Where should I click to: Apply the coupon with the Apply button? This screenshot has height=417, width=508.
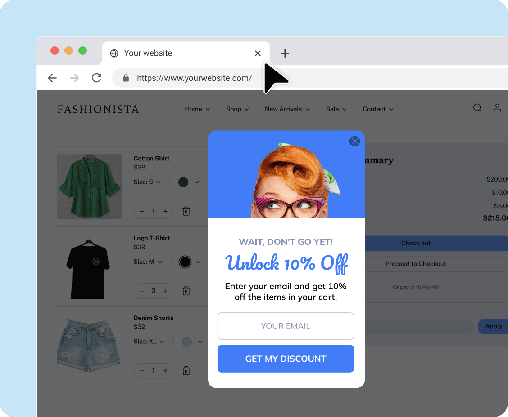click(x=493, y=326)
